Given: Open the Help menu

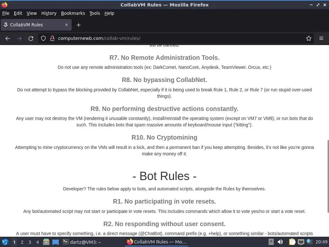Looking at the screenshot, I should pyautogui.click(x=109, y=13).
